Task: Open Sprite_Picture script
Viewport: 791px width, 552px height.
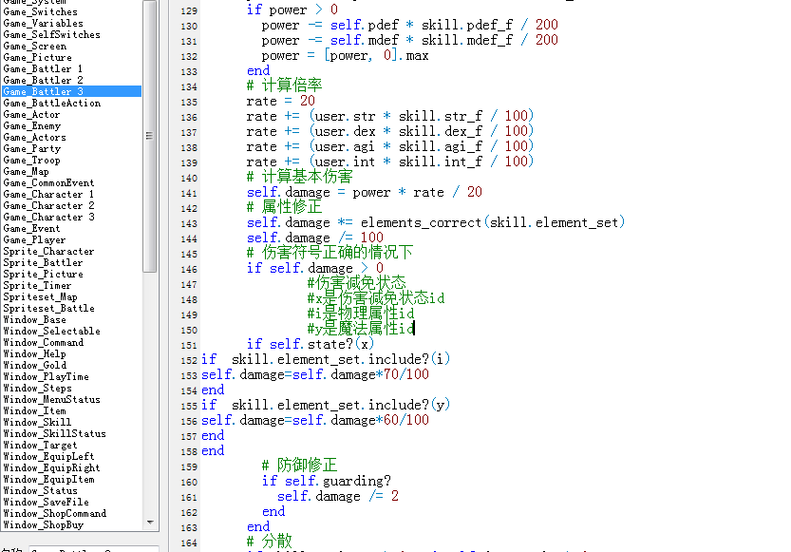Action: 43,274
